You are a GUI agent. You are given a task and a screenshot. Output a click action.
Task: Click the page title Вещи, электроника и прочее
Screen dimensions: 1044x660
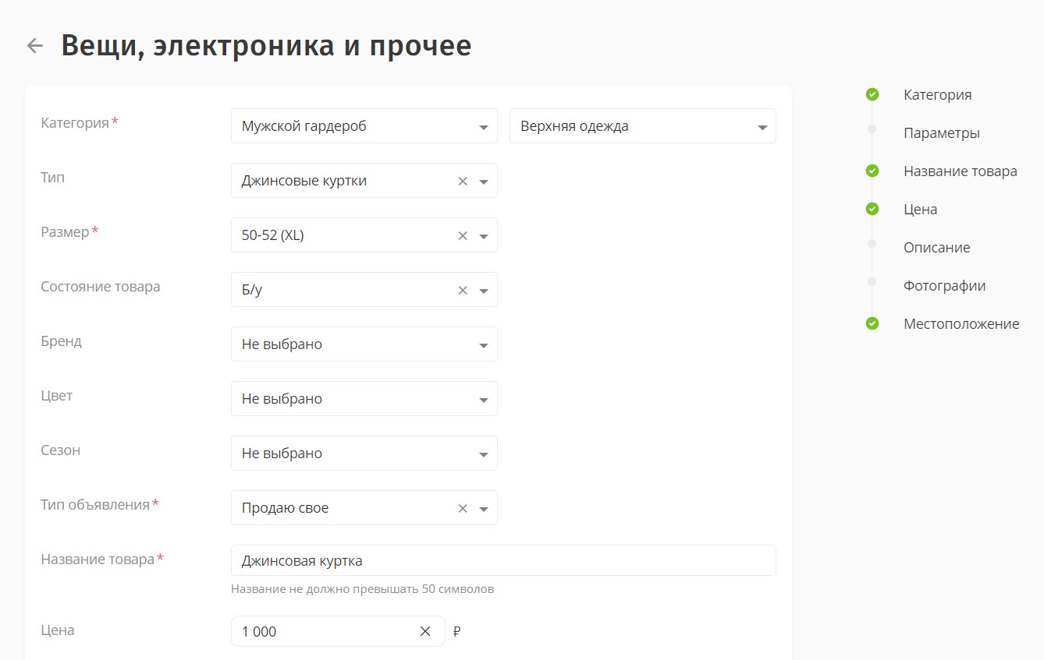pyautogui.click(x=266, y=46)
